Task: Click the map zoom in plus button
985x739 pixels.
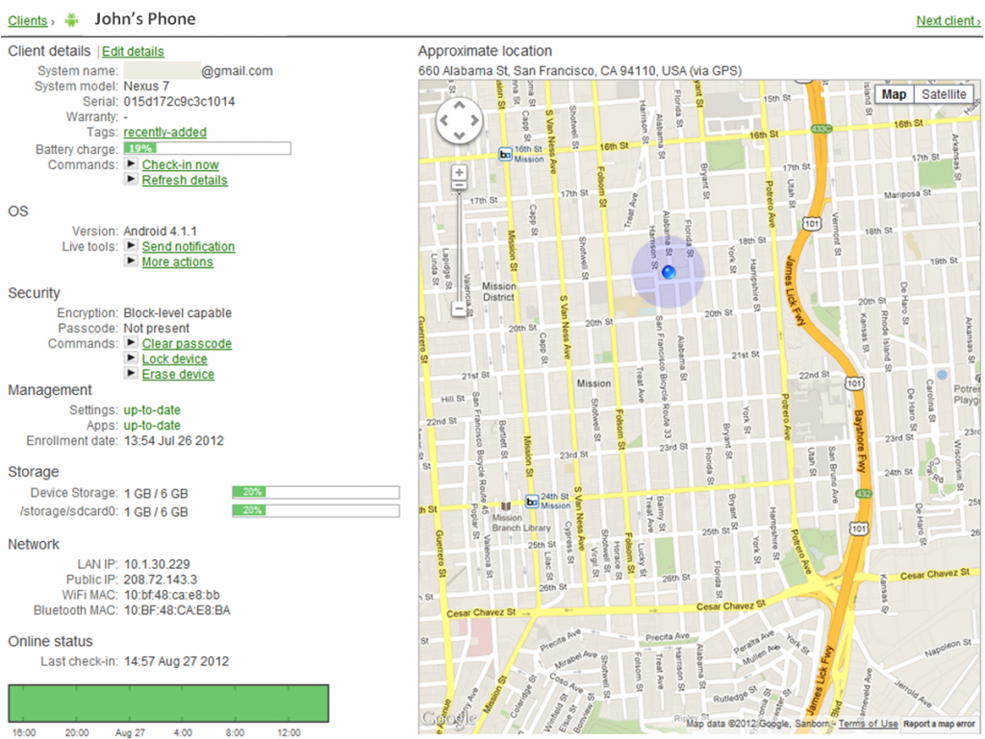Action: (x=459, y=173)
